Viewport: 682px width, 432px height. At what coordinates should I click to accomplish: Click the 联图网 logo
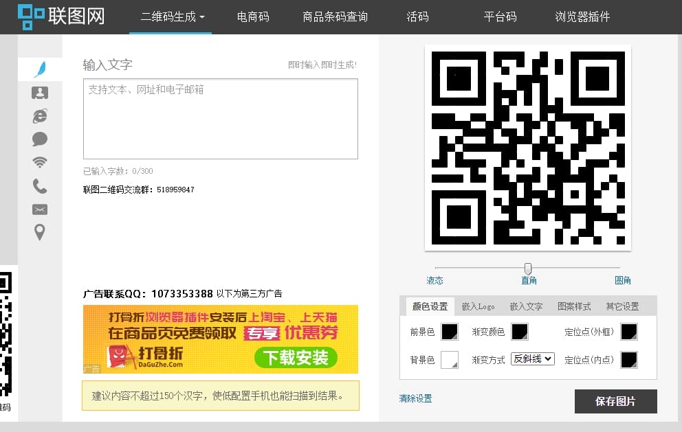tap(61, 16)
